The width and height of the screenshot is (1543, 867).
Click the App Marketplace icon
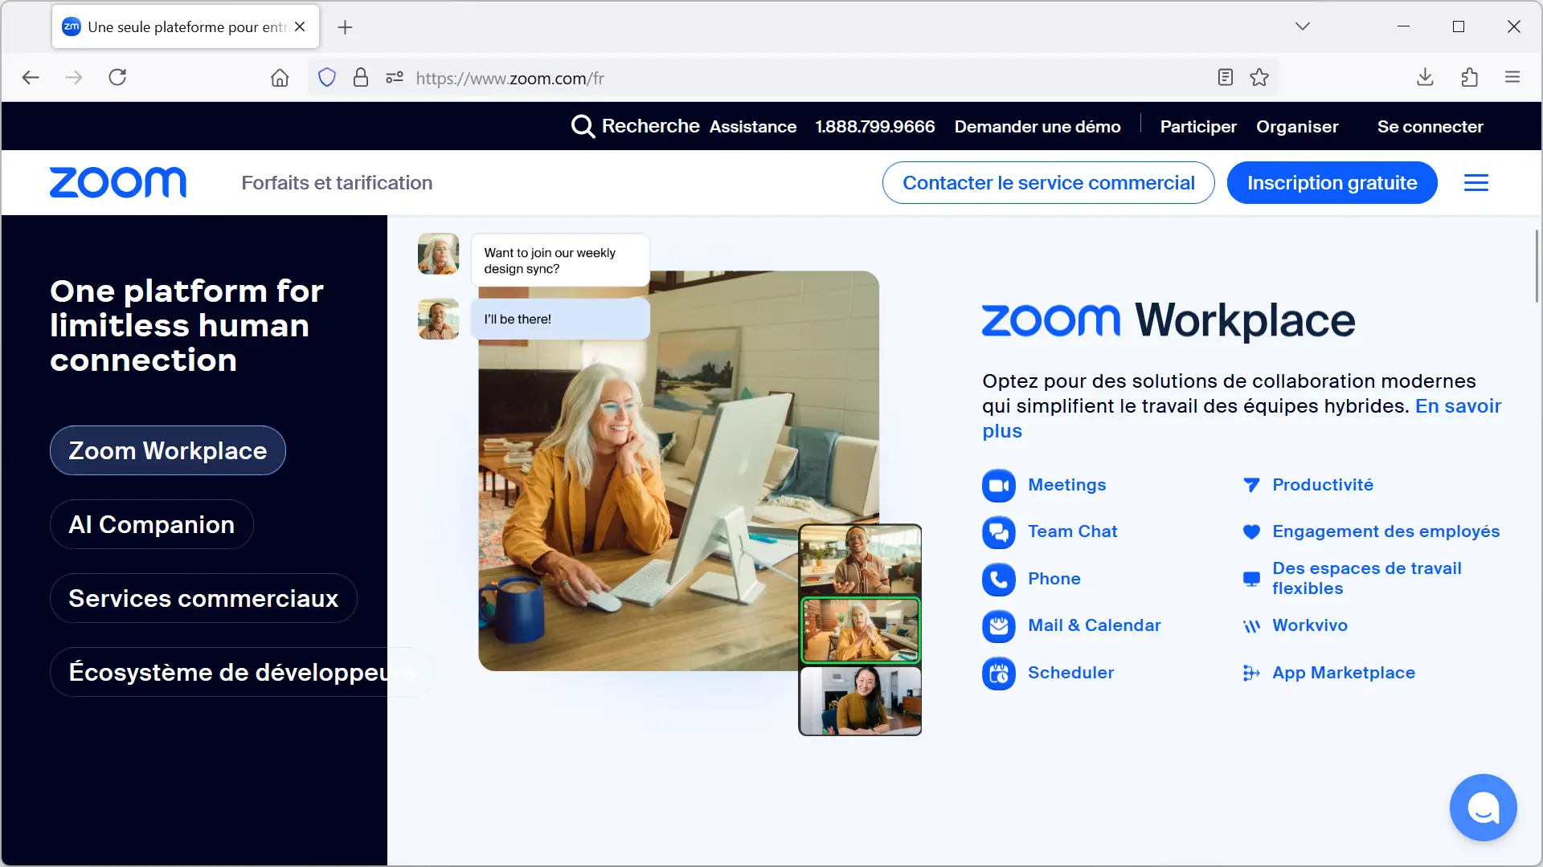(x=1251, y=673)
